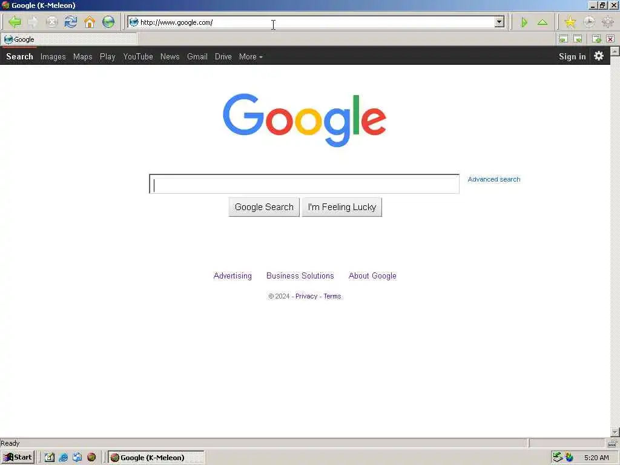This screenshot has width=620, height=465.
Task: Select Google (K-Meleon) taskbar button
Action: click(156, 458)
